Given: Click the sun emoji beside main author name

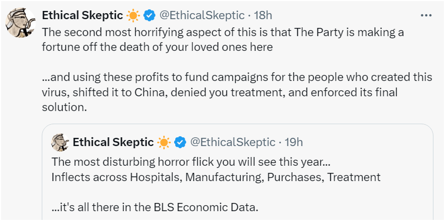Looking at the screenshot, I should pyautogui.click(x=133, y=15).
